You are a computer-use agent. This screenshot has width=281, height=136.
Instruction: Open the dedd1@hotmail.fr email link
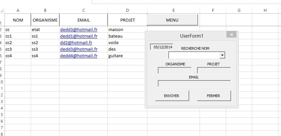coord(79,36)
